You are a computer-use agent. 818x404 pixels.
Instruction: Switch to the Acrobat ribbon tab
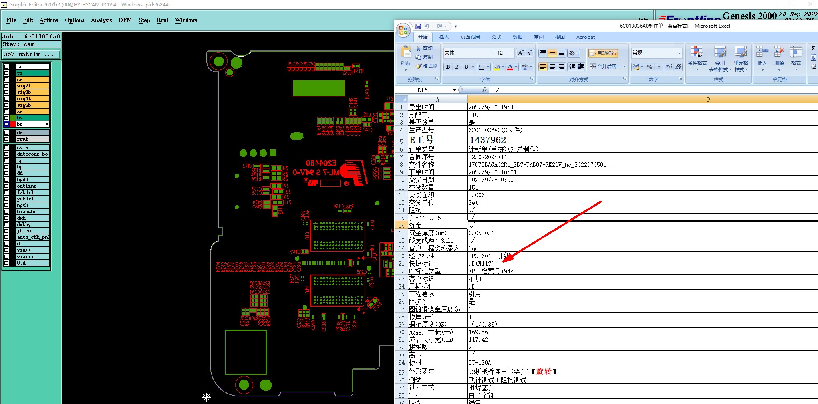tap(586, 37)
